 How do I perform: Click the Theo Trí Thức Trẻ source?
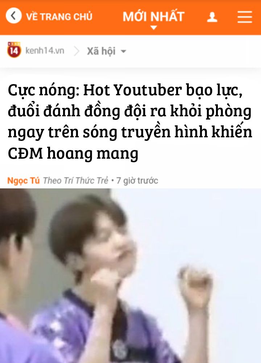coord(75,180)
